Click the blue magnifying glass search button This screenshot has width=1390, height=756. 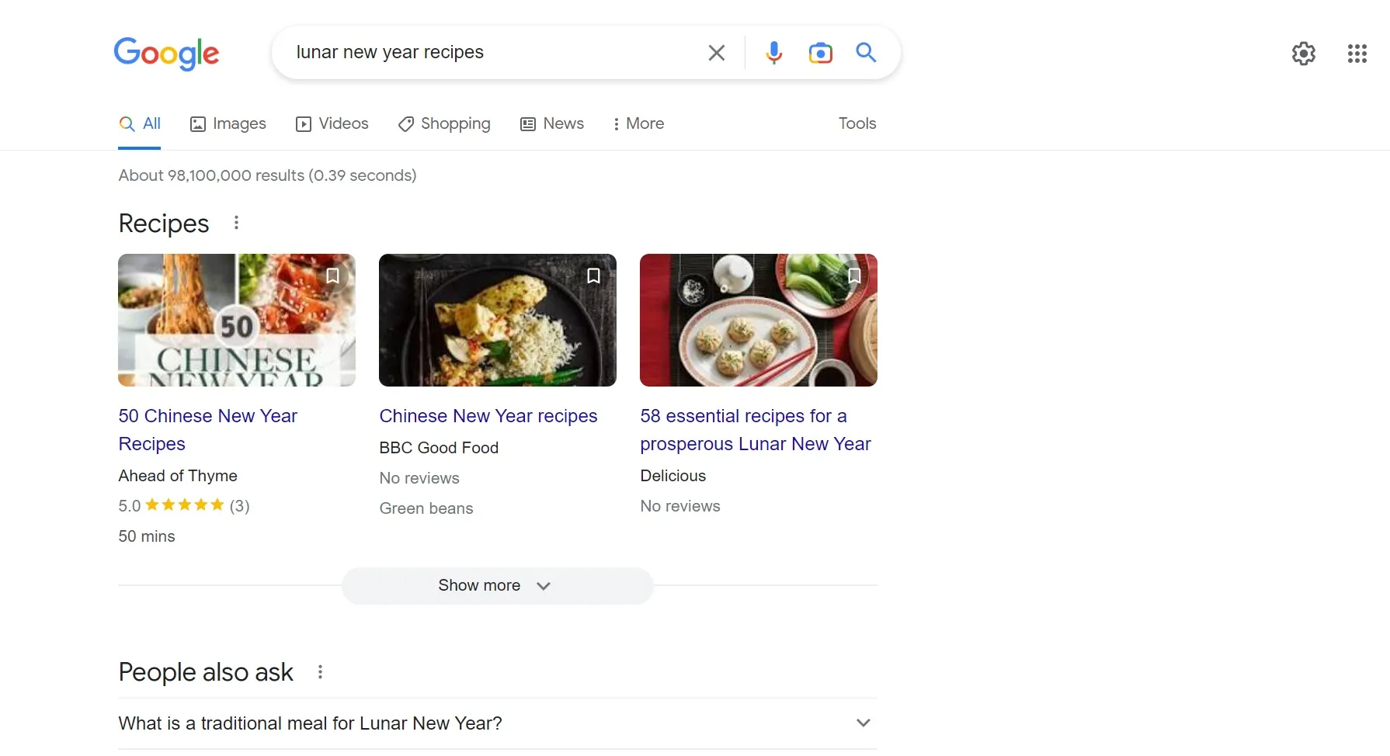click(866, 53)
